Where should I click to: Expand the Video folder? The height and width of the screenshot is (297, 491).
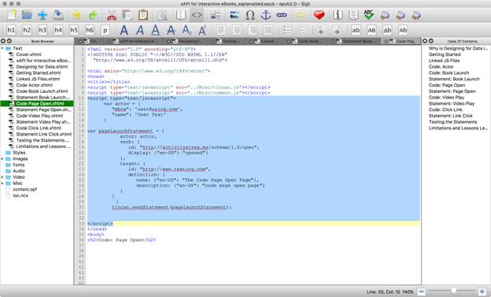(2, 177)
